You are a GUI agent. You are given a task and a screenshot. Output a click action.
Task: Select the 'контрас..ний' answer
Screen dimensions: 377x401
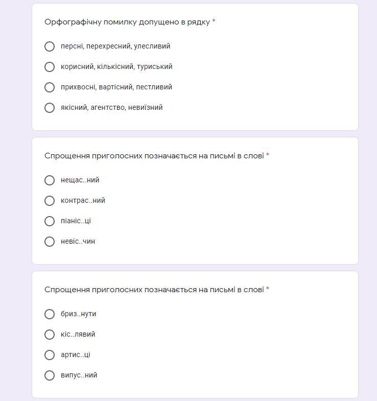(50, 201)
